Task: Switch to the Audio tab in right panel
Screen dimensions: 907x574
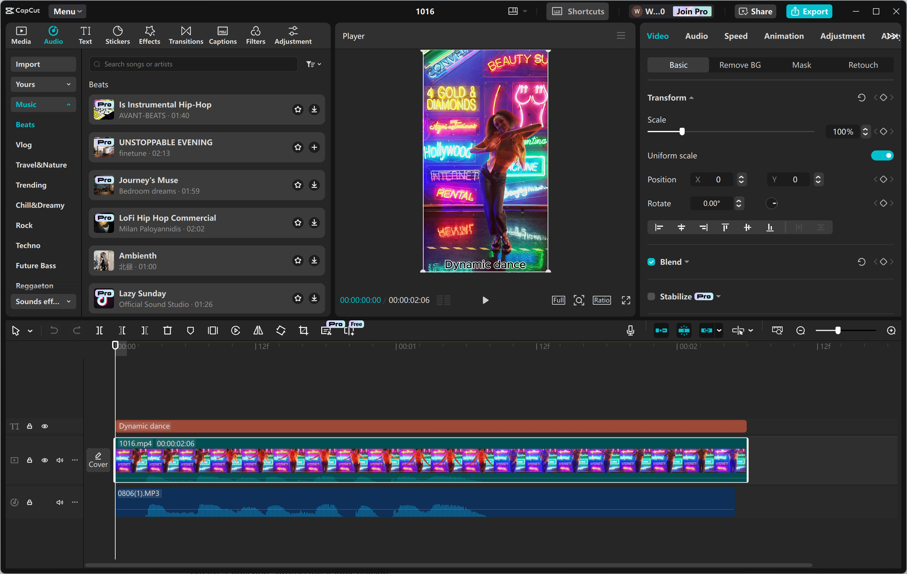Action: tap(696, 36)
